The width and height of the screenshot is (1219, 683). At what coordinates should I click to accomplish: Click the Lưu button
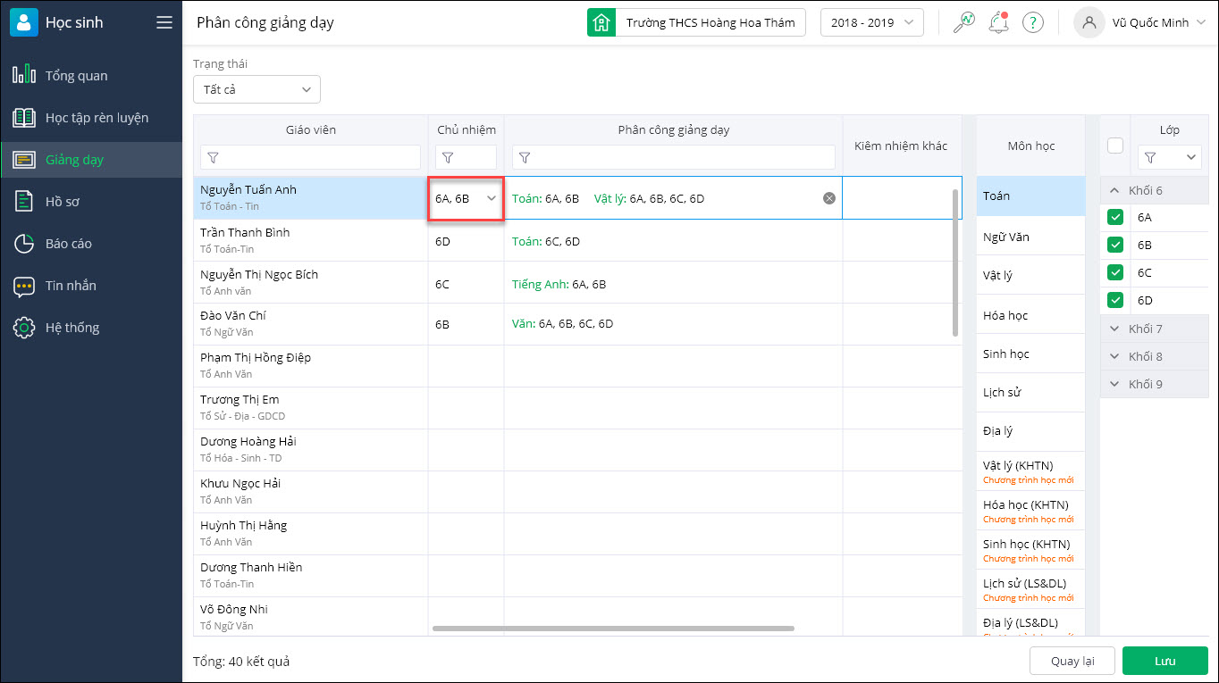coord(1164,662)
